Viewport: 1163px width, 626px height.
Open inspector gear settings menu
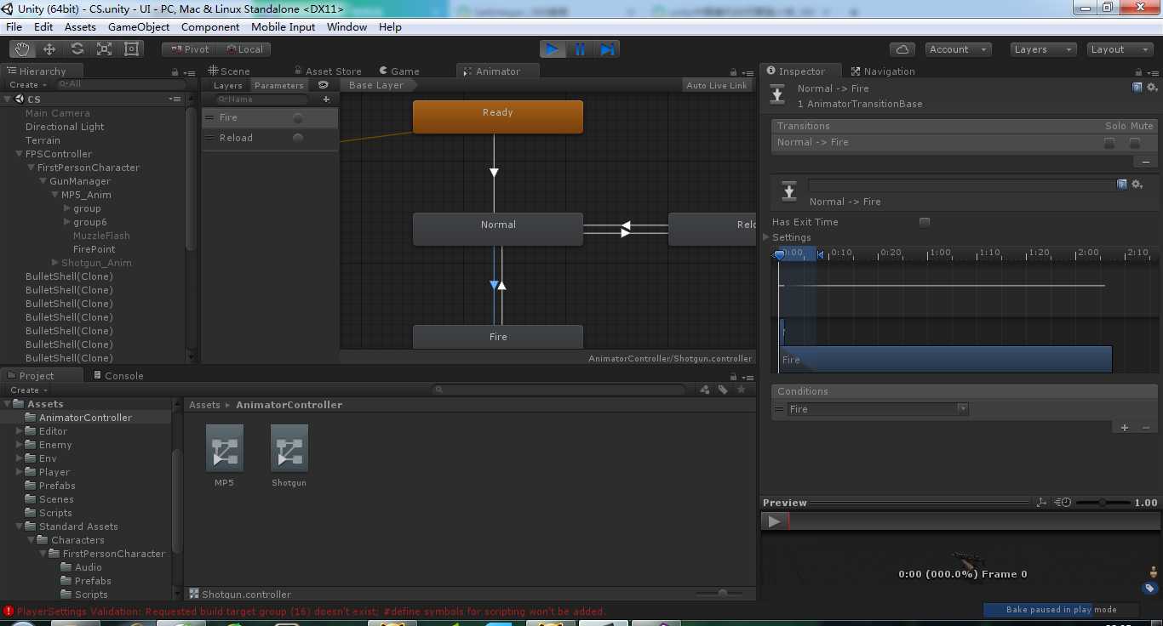coord(1152,88)
